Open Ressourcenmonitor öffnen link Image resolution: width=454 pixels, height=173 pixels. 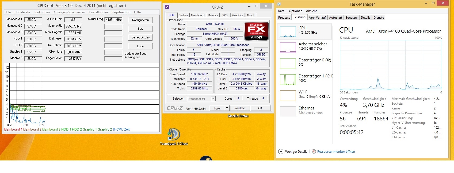(x=336, y=152)
